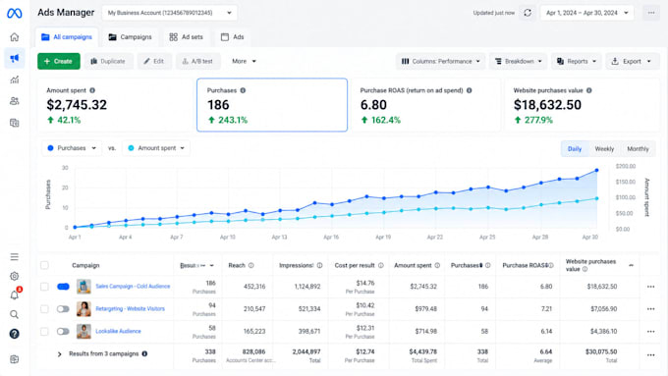This screenshot has height=376, width=668.
Task: Open the business account selector dropdown
Action: pos(170,13)
